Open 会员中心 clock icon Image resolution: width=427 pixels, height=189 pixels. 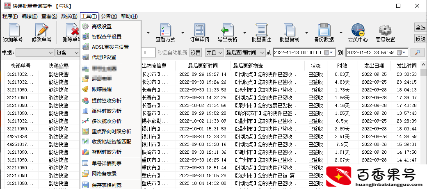(358, 33)
